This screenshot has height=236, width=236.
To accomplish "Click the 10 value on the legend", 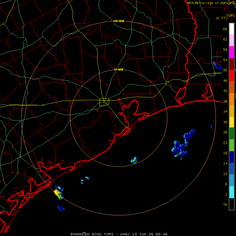I will tap(225, 174).
